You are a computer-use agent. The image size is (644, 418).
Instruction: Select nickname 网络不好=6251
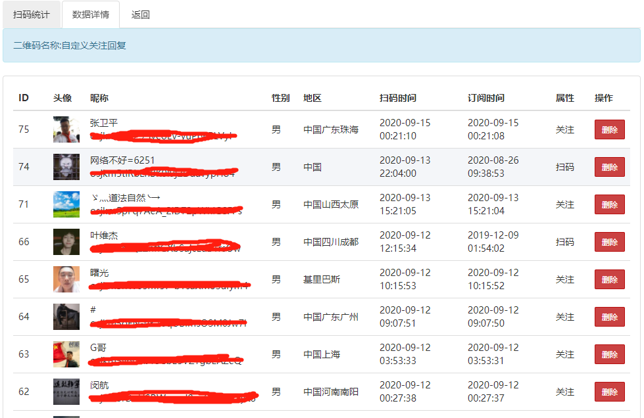tap(122, 160)
